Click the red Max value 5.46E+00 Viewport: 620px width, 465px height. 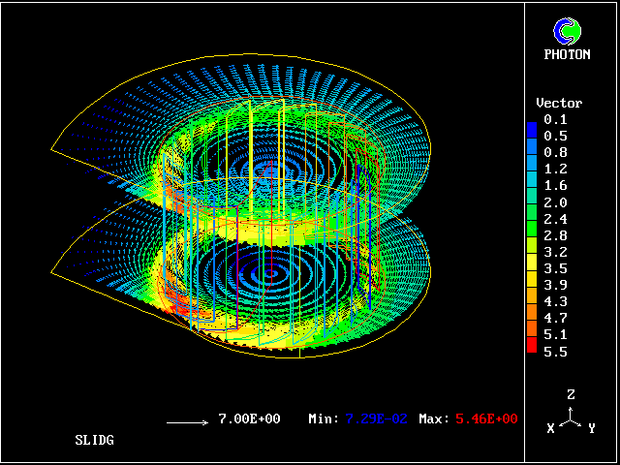pos(485,418)
